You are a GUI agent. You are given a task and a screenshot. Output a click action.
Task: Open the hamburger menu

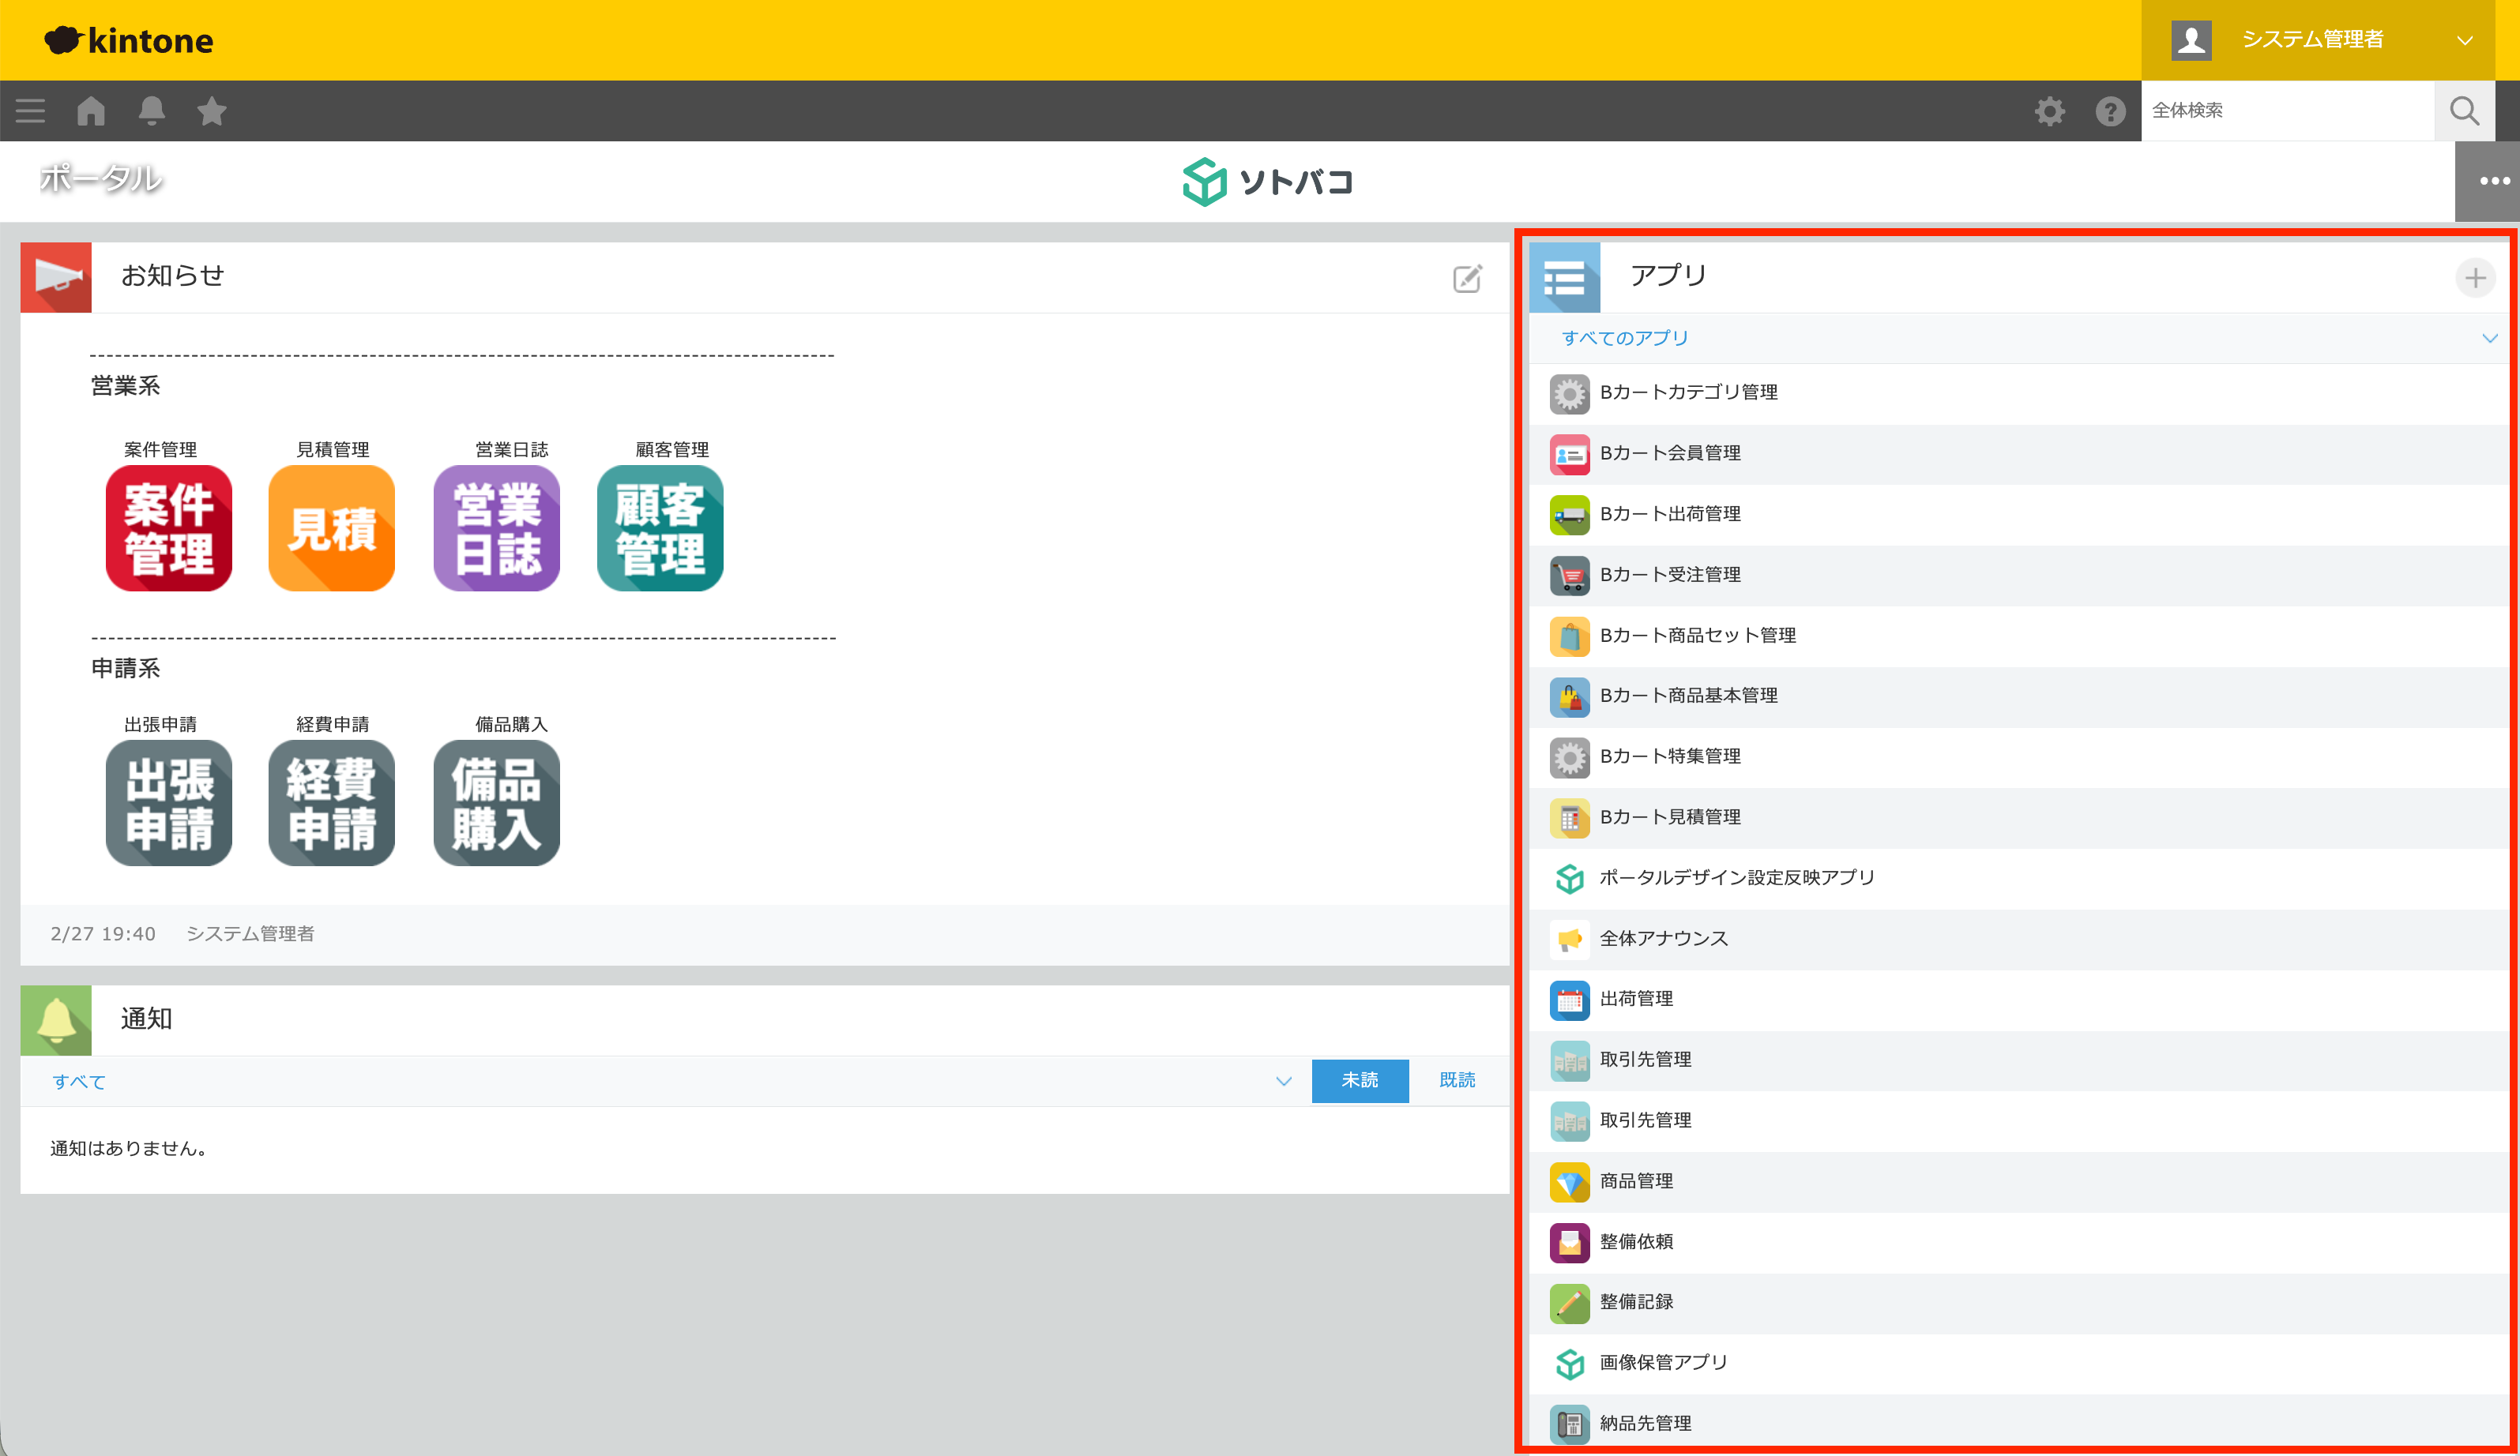[30, 111]
